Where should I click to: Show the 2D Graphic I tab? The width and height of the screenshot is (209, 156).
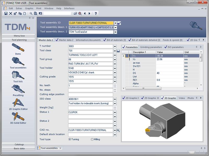(x=131, y=98)
